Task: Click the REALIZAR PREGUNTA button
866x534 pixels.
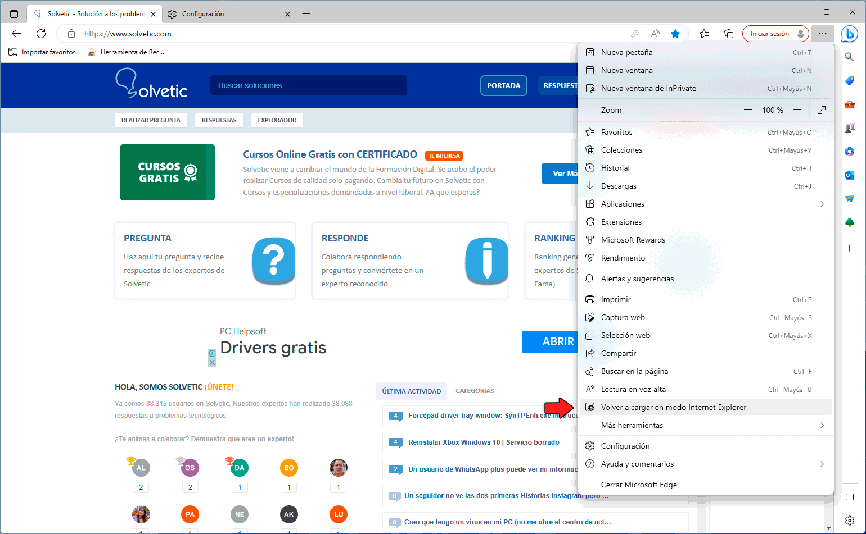Action: pos(151,120)
